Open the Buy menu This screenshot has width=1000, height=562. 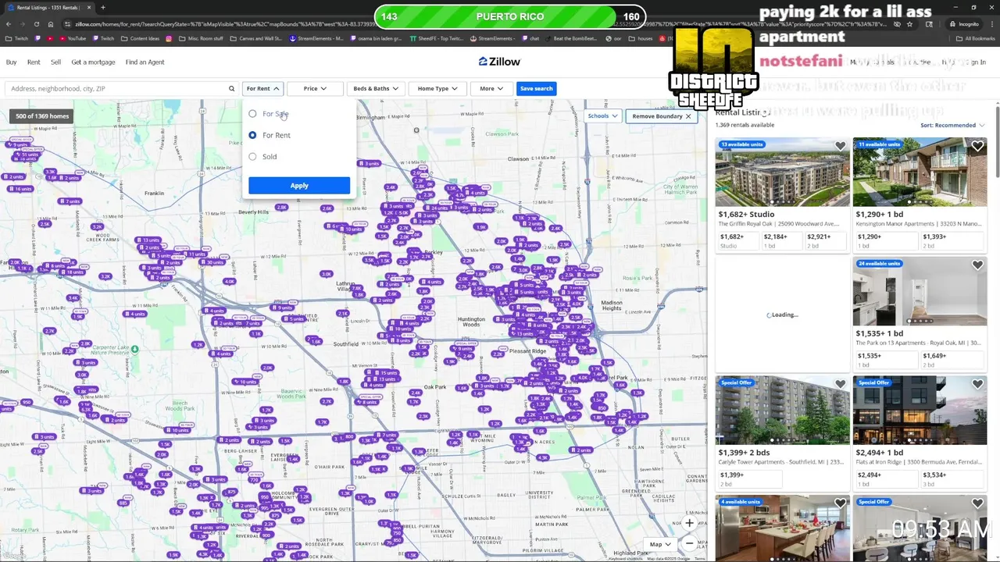click(x=11, y=62)
